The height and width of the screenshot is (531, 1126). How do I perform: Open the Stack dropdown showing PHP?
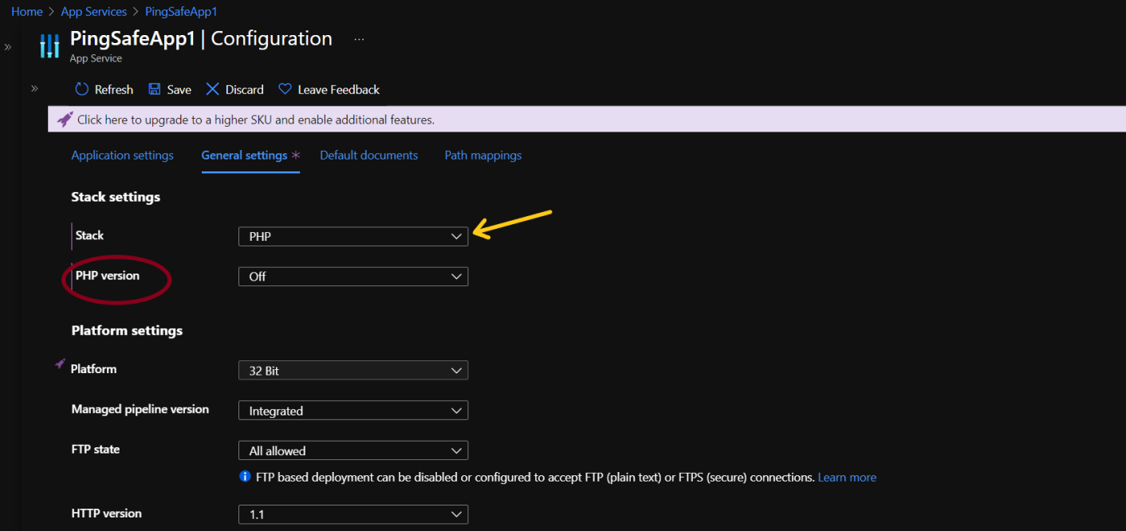(352, 236)
